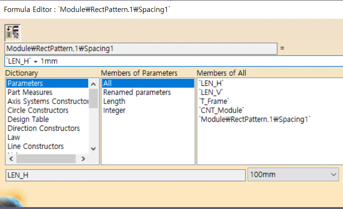
Task: Click the Dictionary horizontal scroll left arrow
Action: coord(11,159)
